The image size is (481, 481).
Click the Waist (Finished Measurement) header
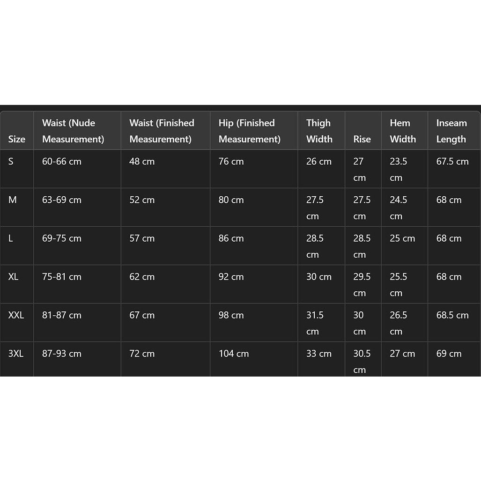click(162, 131)
